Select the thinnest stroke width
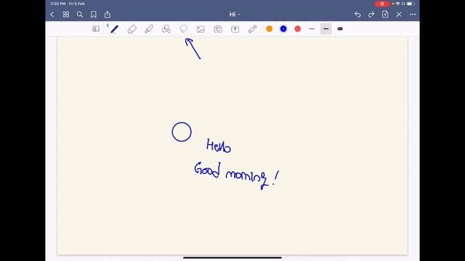Screen dimensions: 465x261 312,29
